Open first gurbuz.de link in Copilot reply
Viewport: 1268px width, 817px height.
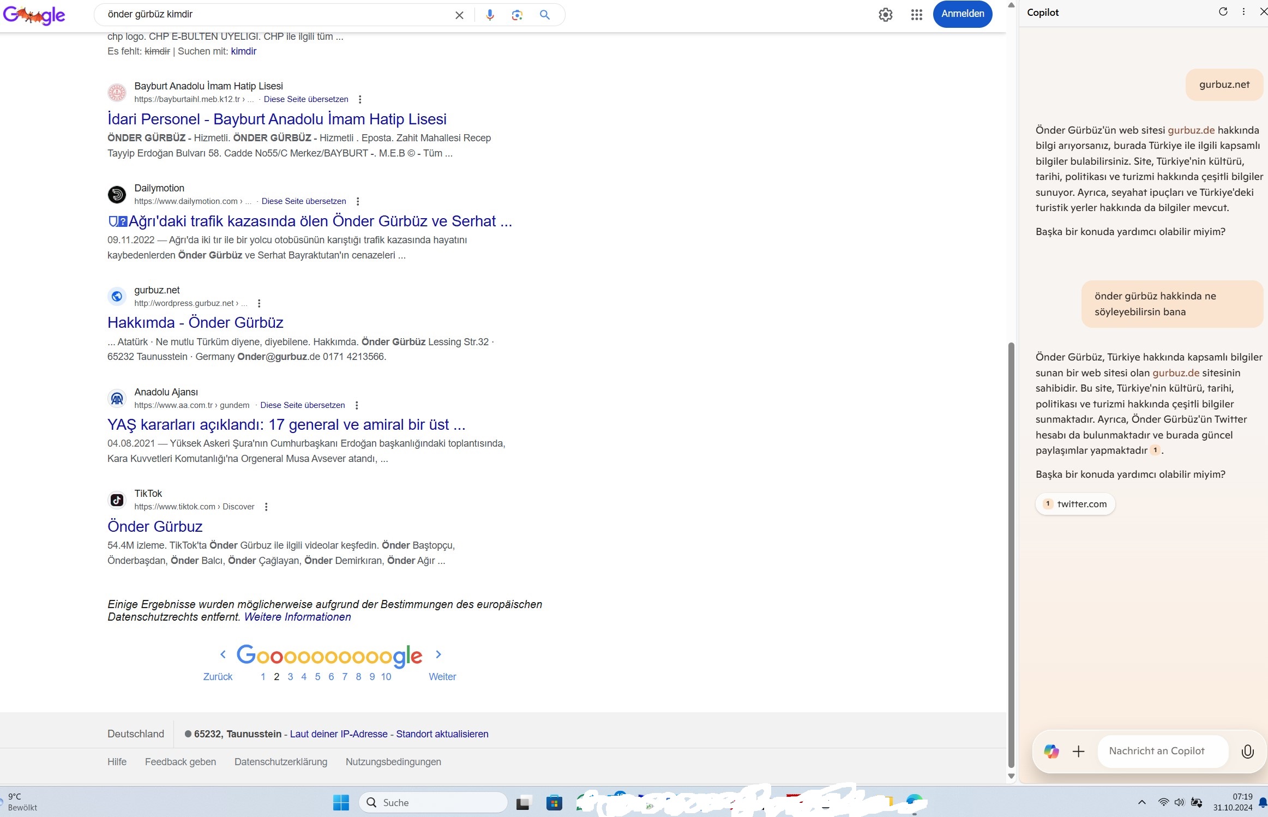[1191, 130]
